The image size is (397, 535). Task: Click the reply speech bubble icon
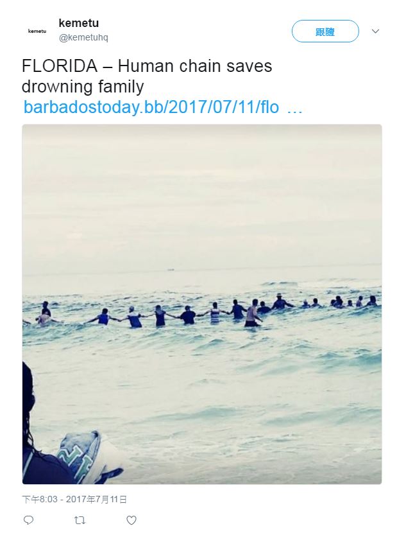pos(28,520)
